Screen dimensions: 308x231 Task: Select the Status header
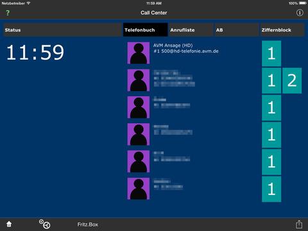tap(62, 30)
